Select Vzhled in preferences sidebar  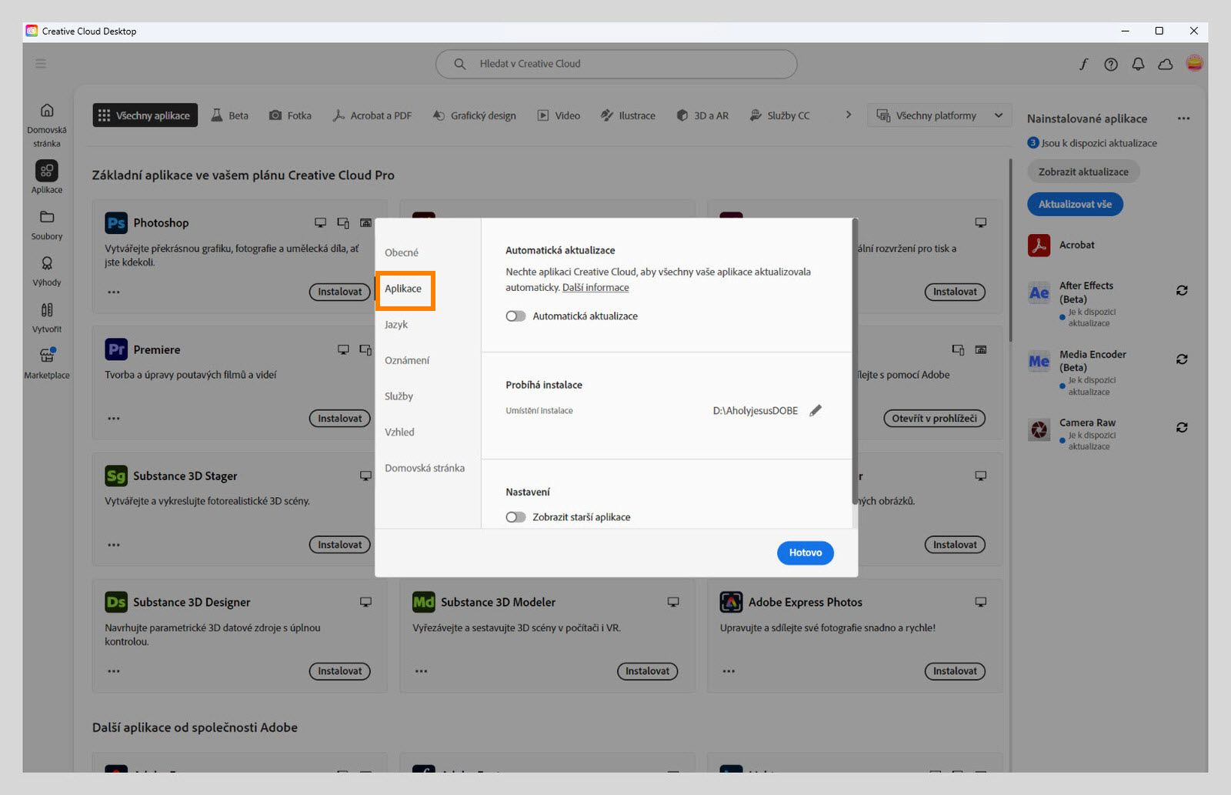(x=399, y=432)
